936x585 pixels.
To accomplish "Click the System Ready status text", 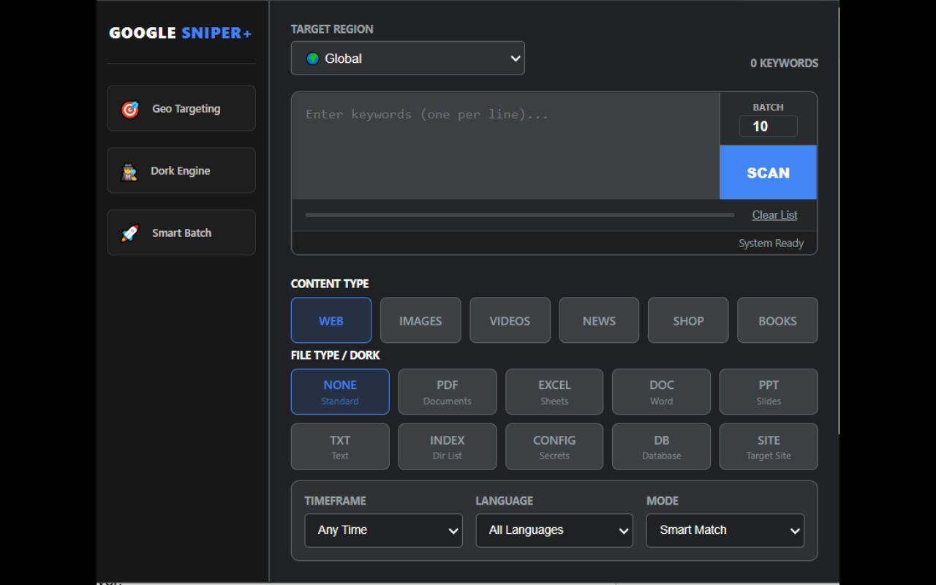I will pyautogui.click(x=771, y=244).
